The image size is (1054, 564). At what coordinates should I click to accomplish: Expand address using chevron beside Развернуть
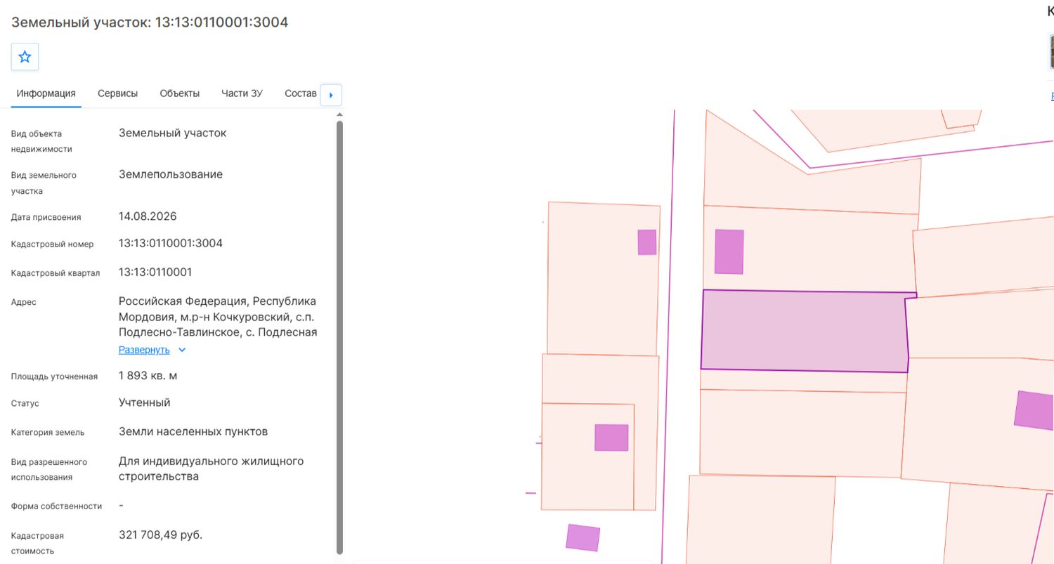pos(182,350)
